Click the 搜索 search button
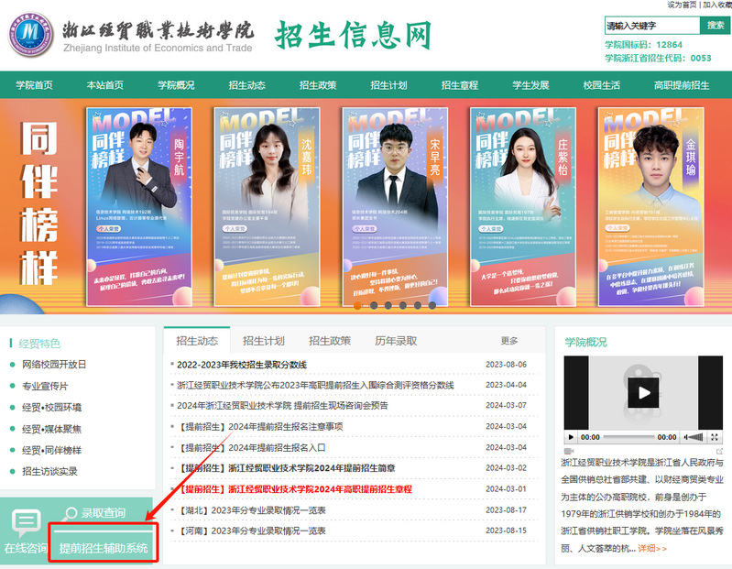Viewport: 732px width, 569px height. (715, 25)
